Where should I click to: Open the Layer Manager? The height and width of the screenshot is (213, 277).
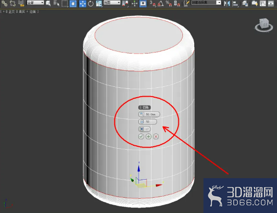point(245,3)
